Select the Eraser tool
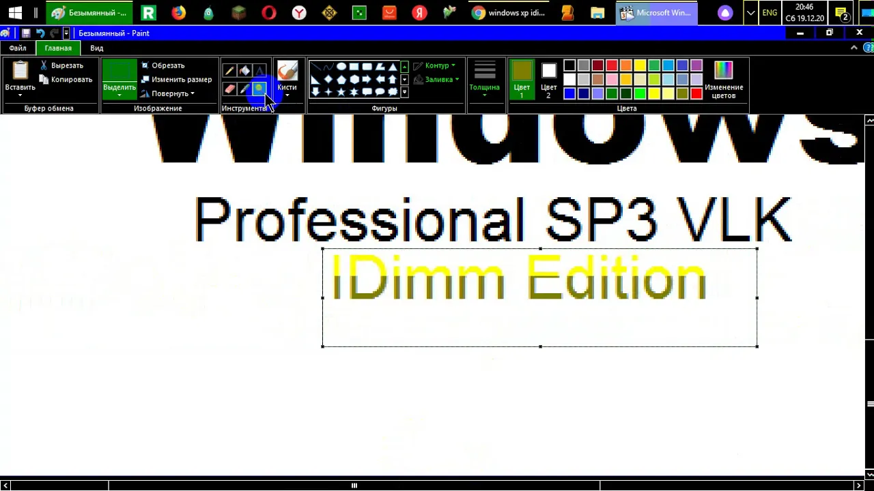The width and height of the screenshot is (874, 491). point(229,89)
